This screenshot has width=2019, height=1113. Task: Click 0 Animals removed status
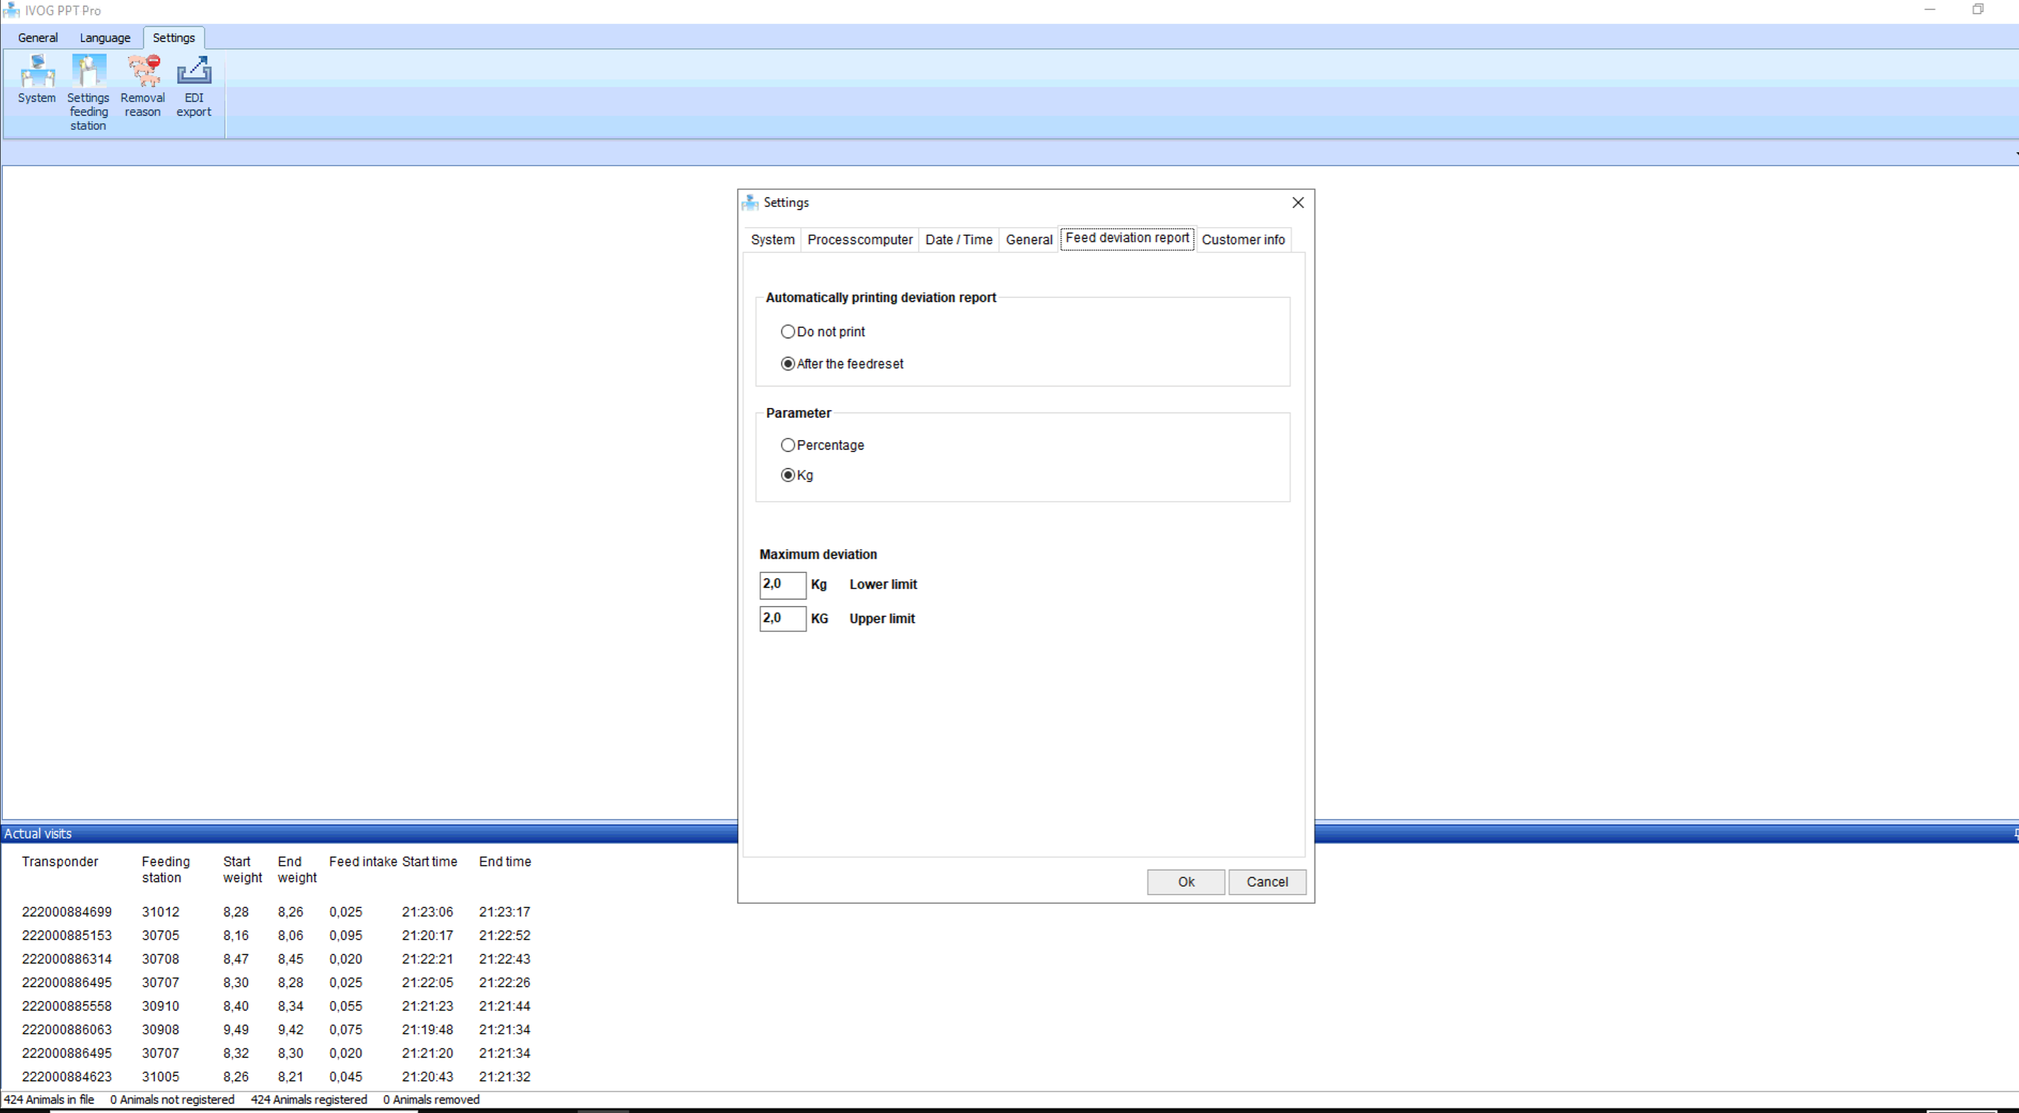point(431,1100)
